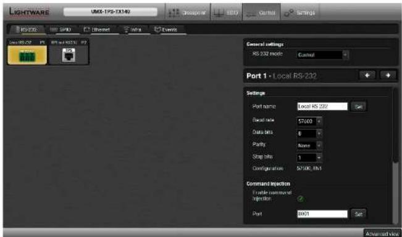
Task: Open the EDID tab
Action: click(x=226, y=12)
